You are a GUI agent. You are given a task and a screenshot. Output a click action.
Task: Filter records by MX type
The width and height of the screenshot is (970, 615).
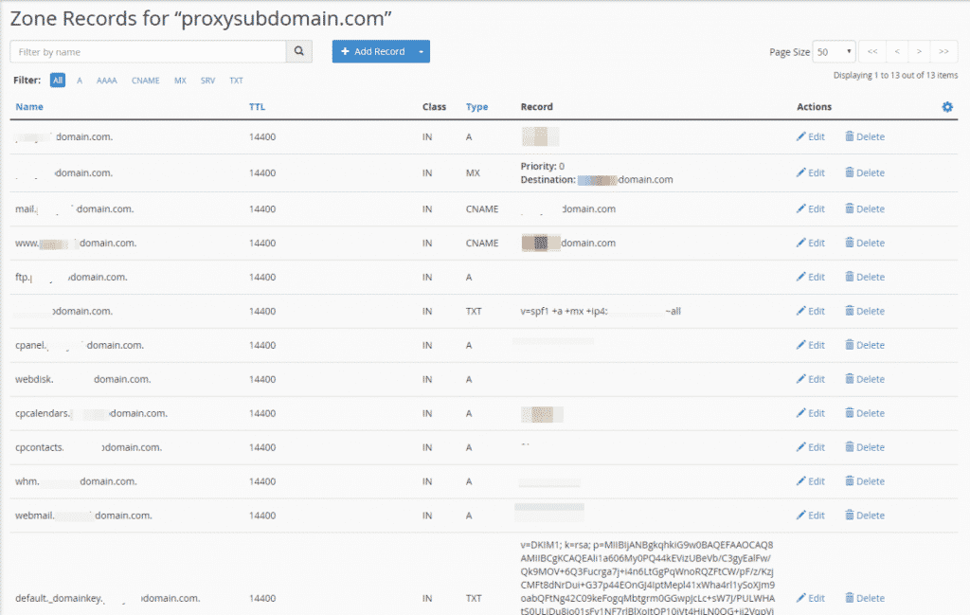(180, 81)
